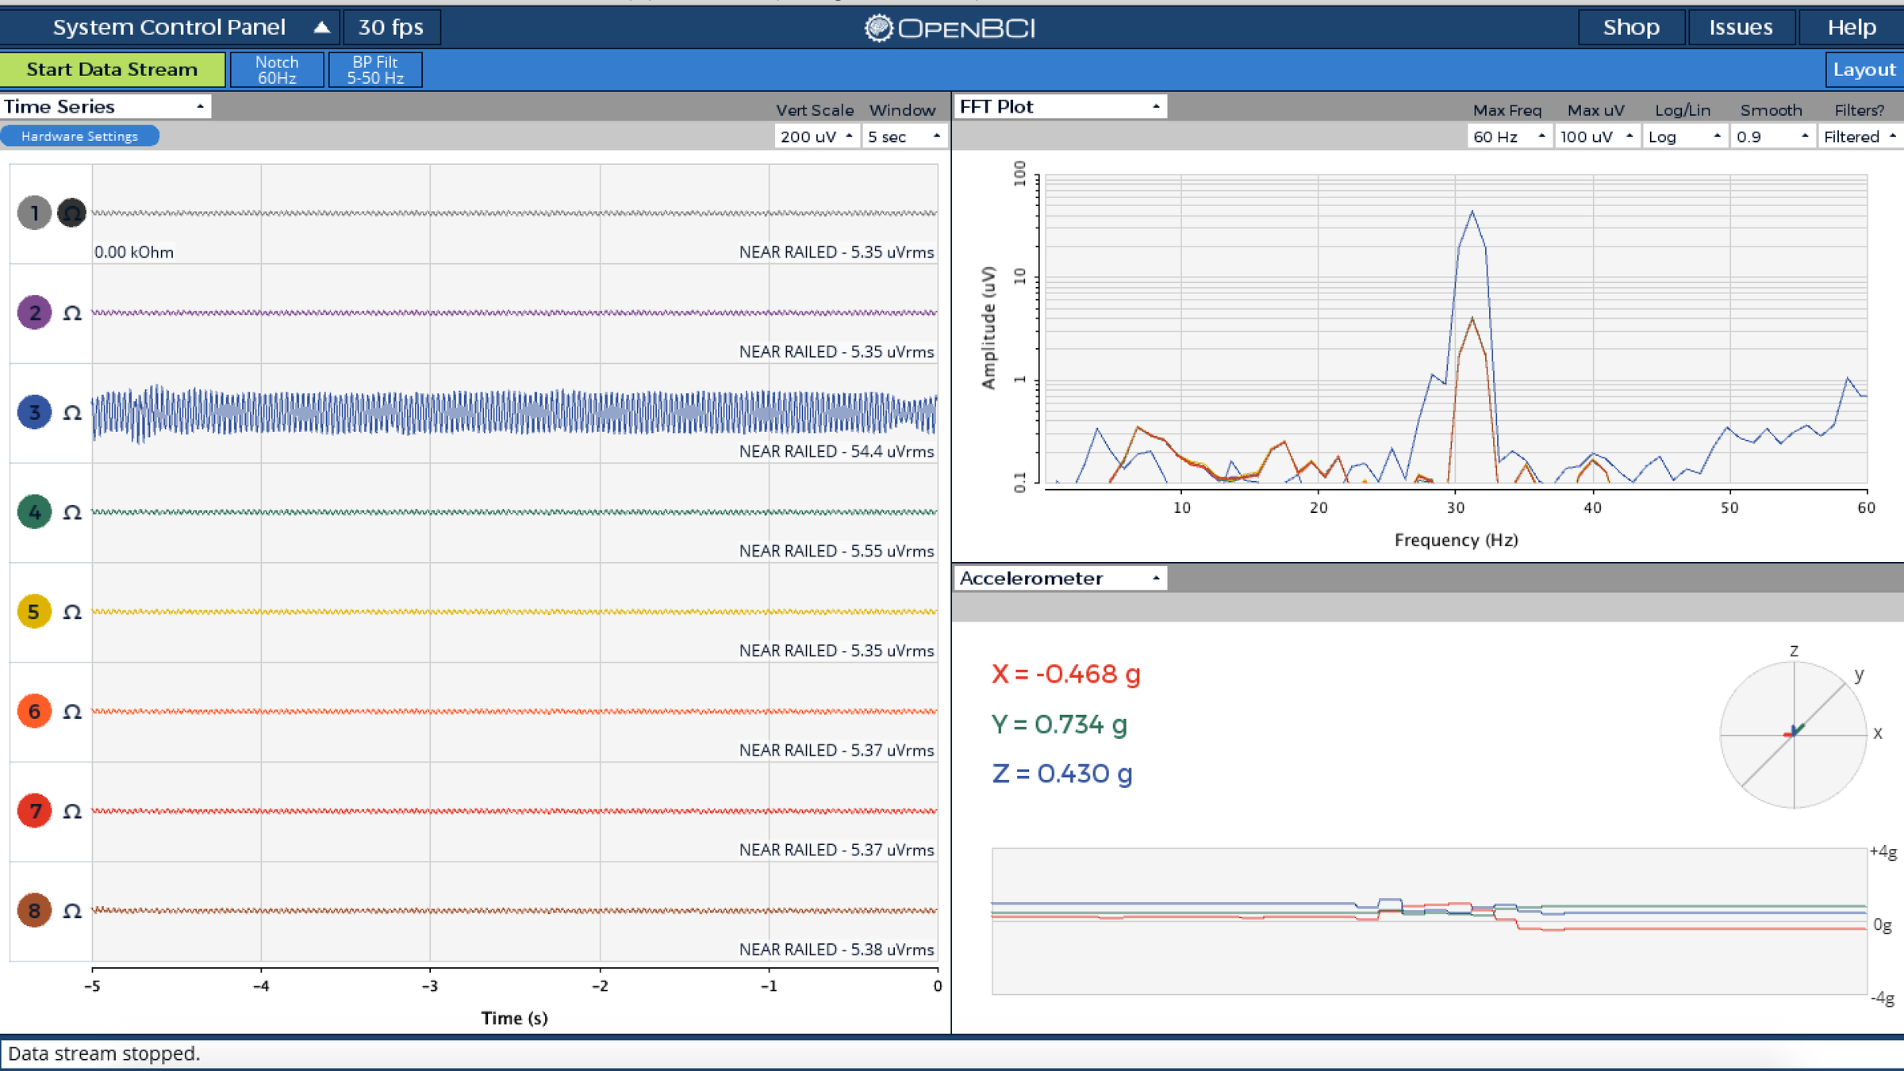Click the Ω icon next to channel 5
This screenshot has height=1071, width=1904.
[x=71, y=611]
